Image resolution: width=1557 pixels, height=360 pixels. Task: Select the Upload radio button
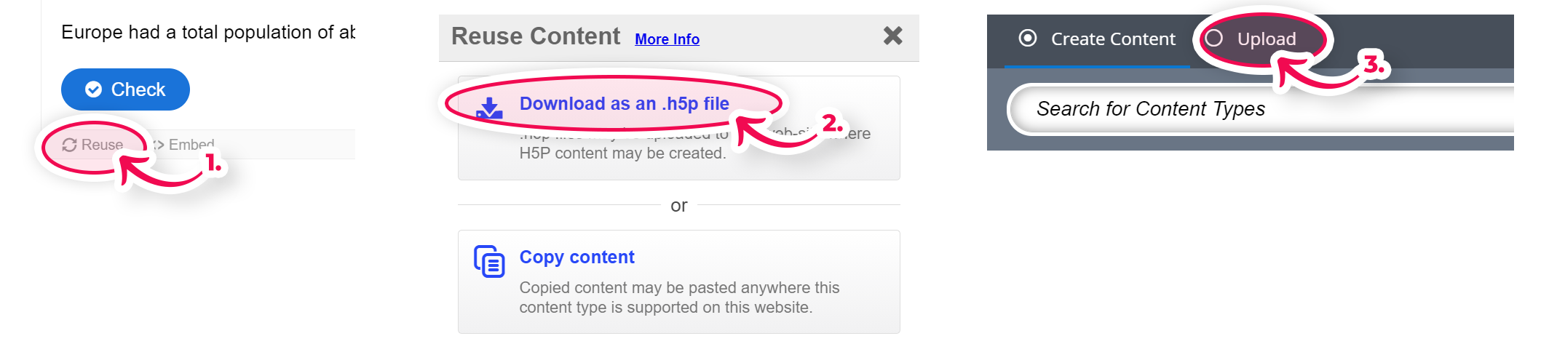[1214, 38]
